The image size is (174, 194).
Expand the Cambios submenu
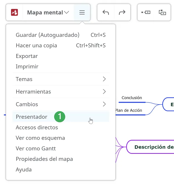coord(61,104)
